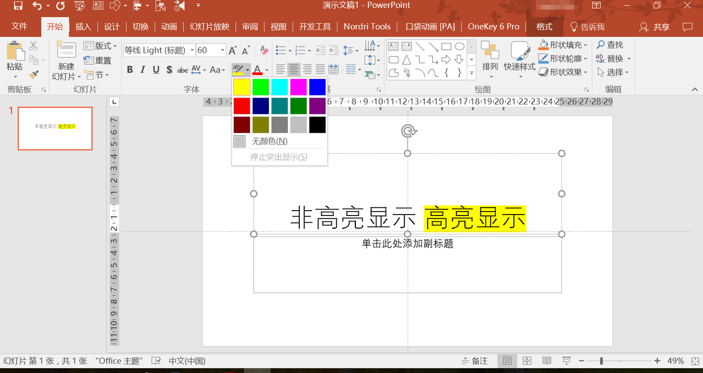
Task: Click the 新建幻灯片 new slide icon
Action: (66, 50)
